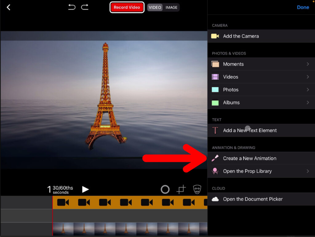Switch to IMAGE mode
The width and height of the screenshot is (315, 237).
click(171, 7)
